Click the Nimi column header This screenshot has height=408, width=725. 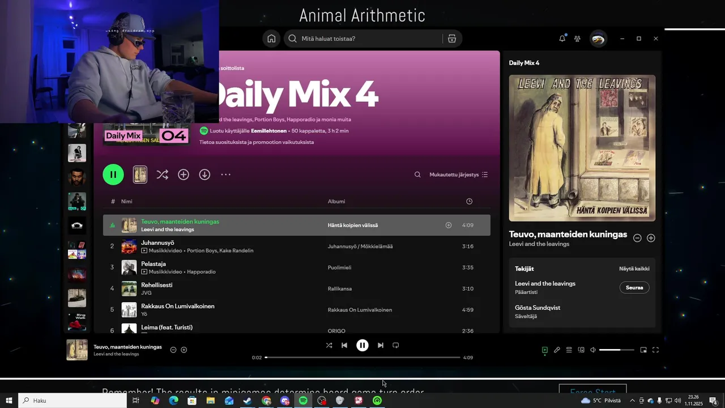(127, 201)
